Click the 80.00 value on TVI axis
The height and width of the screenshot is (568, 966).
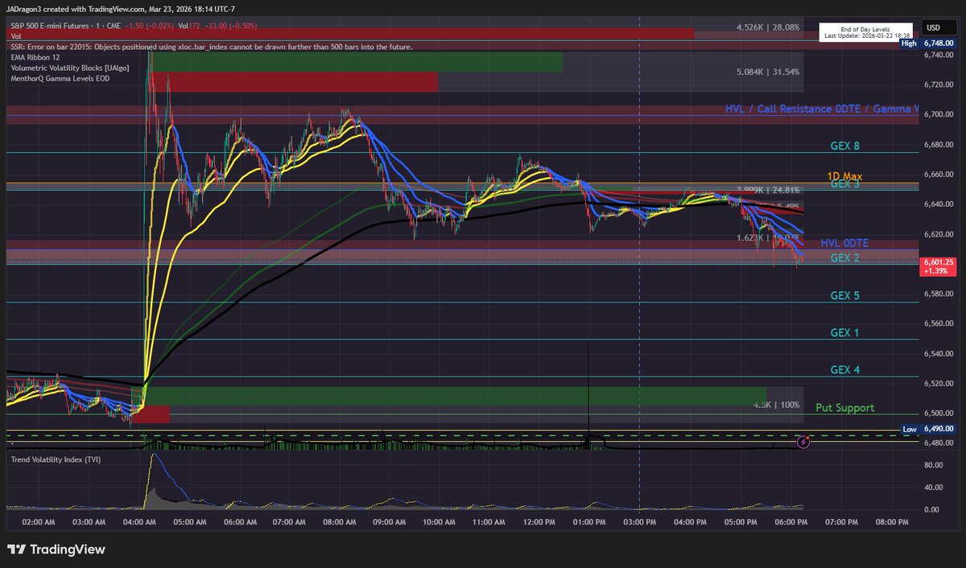point(935,465)
